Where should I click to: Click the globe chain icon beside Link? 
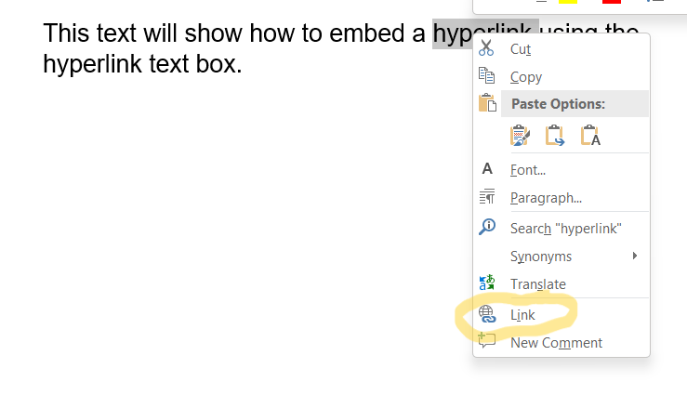coord(487,315)
